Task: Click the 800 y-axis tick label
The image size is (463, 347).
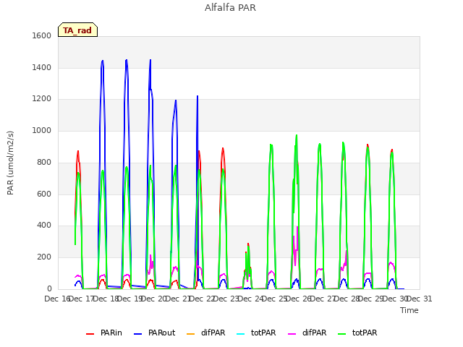Action: coord(44,162)
